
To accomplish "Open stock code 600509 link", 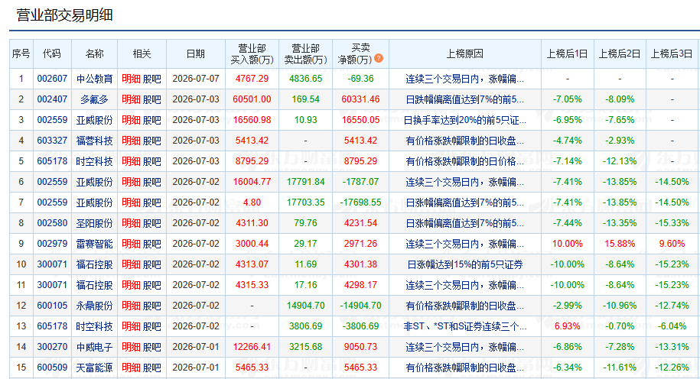I will pos(52,368).
